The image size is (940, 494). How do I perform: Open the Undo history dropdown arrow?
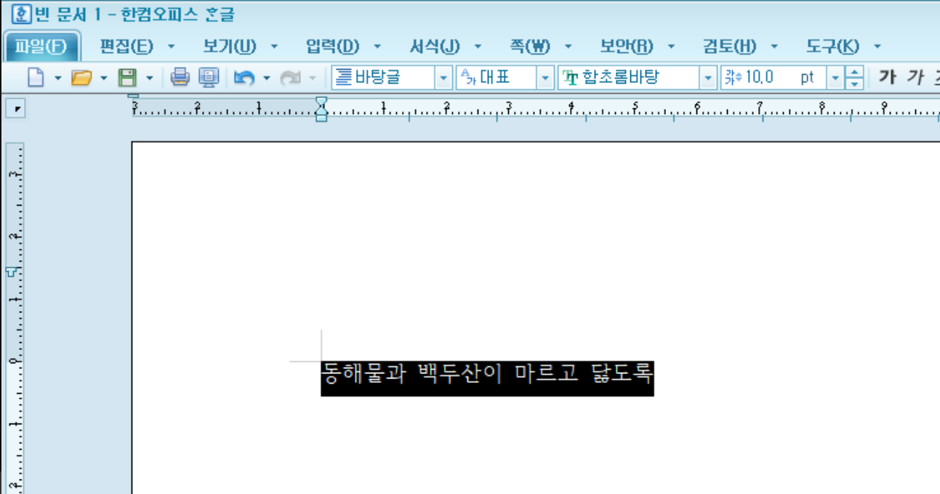coord(266,78)
